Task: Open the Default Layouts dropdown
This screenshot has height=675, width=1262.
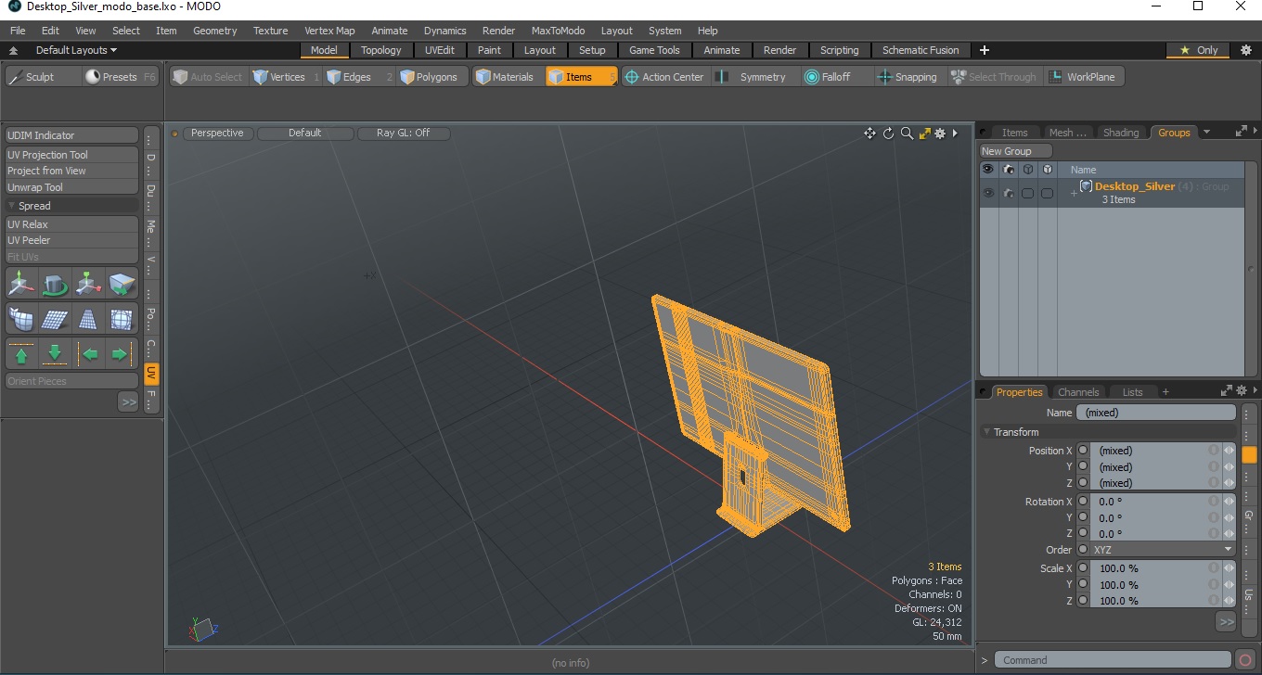Action: coord(76,50)
